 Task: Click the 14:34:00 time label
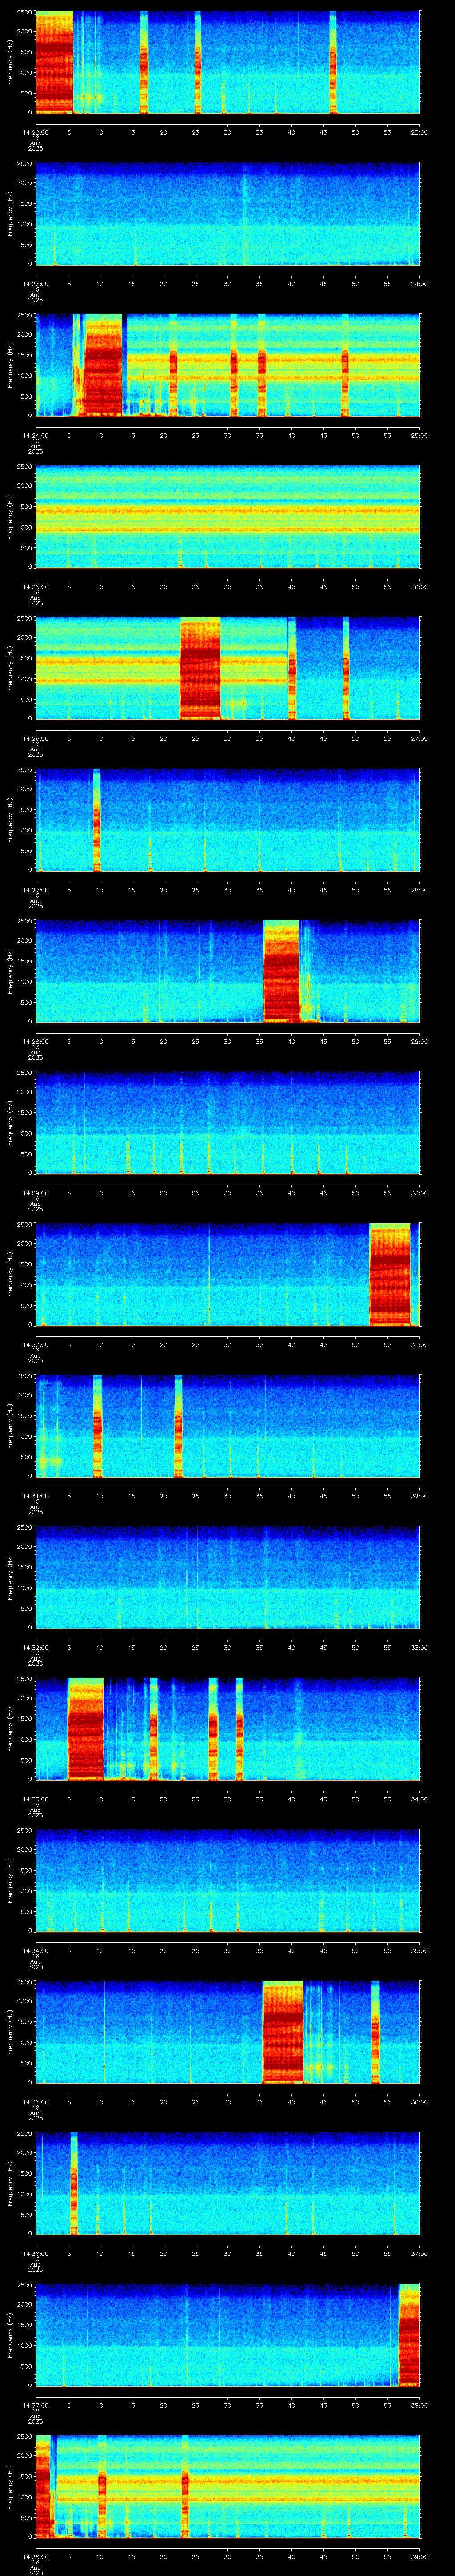[x=35, y=1950]
